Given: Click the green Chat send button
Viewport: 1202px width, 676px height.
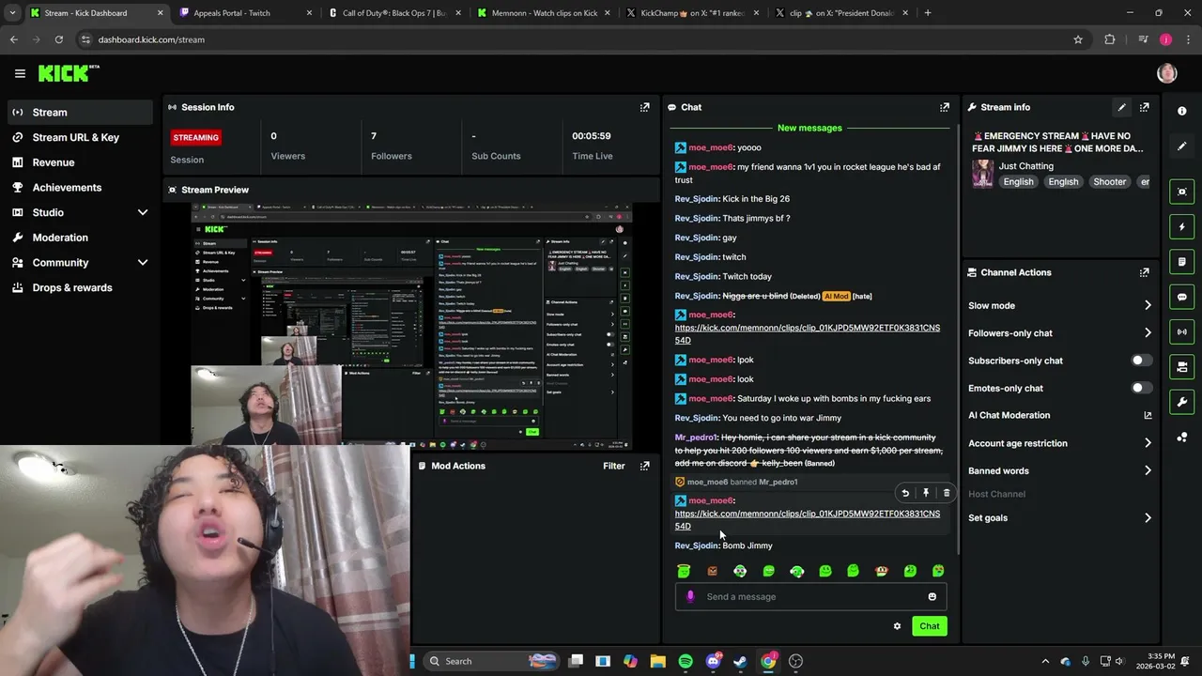Looking at the screenshot, I should tap(929, 626).
